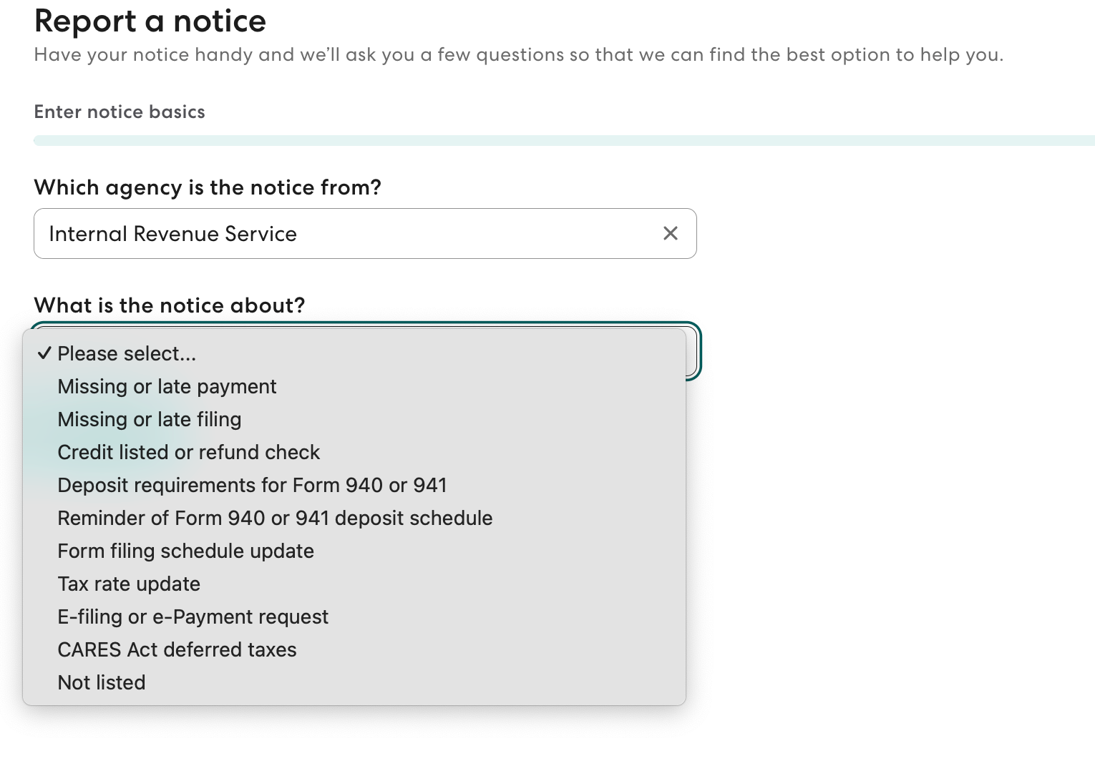The image size is (1095, 781).
Task: Choose the checked "Please select..." option
Action: [127, 353]
